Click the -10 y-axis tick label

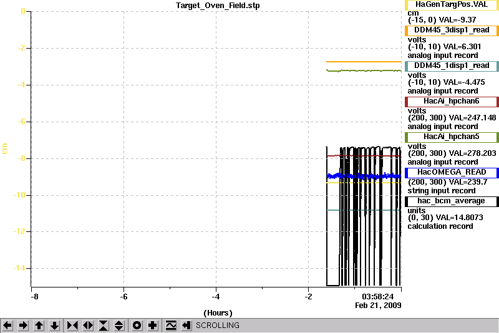(x=19, y=195)
